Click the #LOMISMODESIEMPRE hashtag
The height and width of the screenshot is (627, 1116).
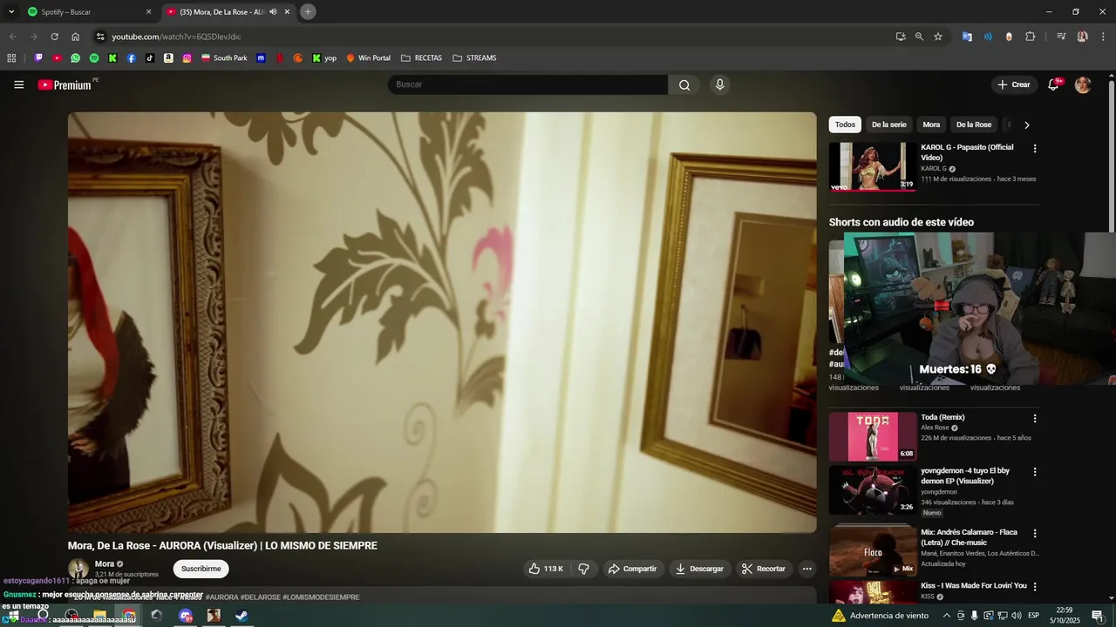tap(321, 597)
